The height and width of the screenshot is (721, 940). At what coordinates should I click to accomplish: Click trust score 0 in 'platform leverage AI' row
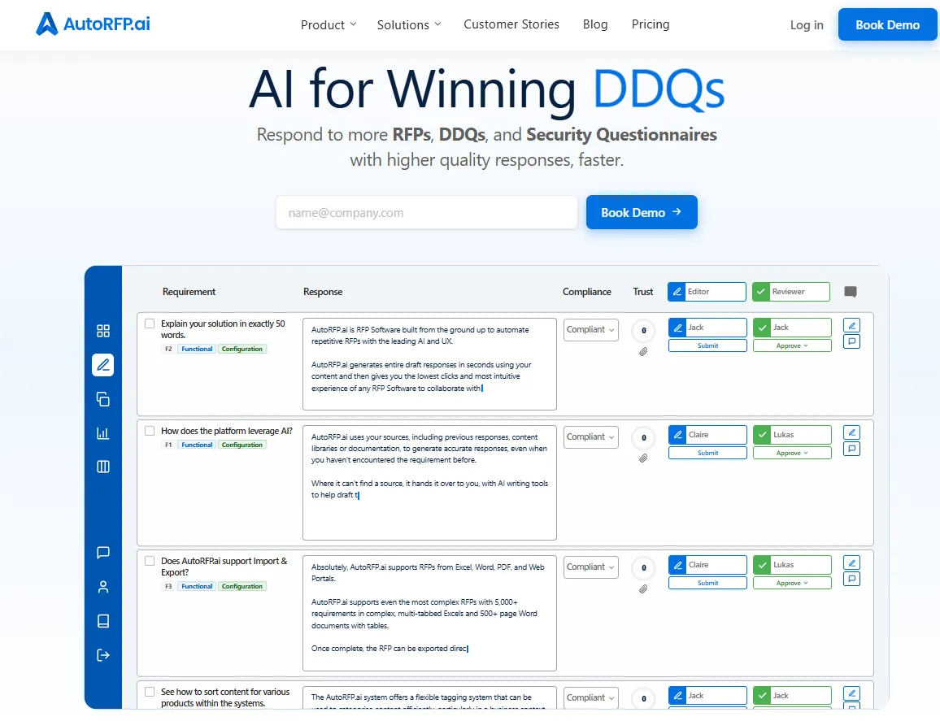pos(644,437)
